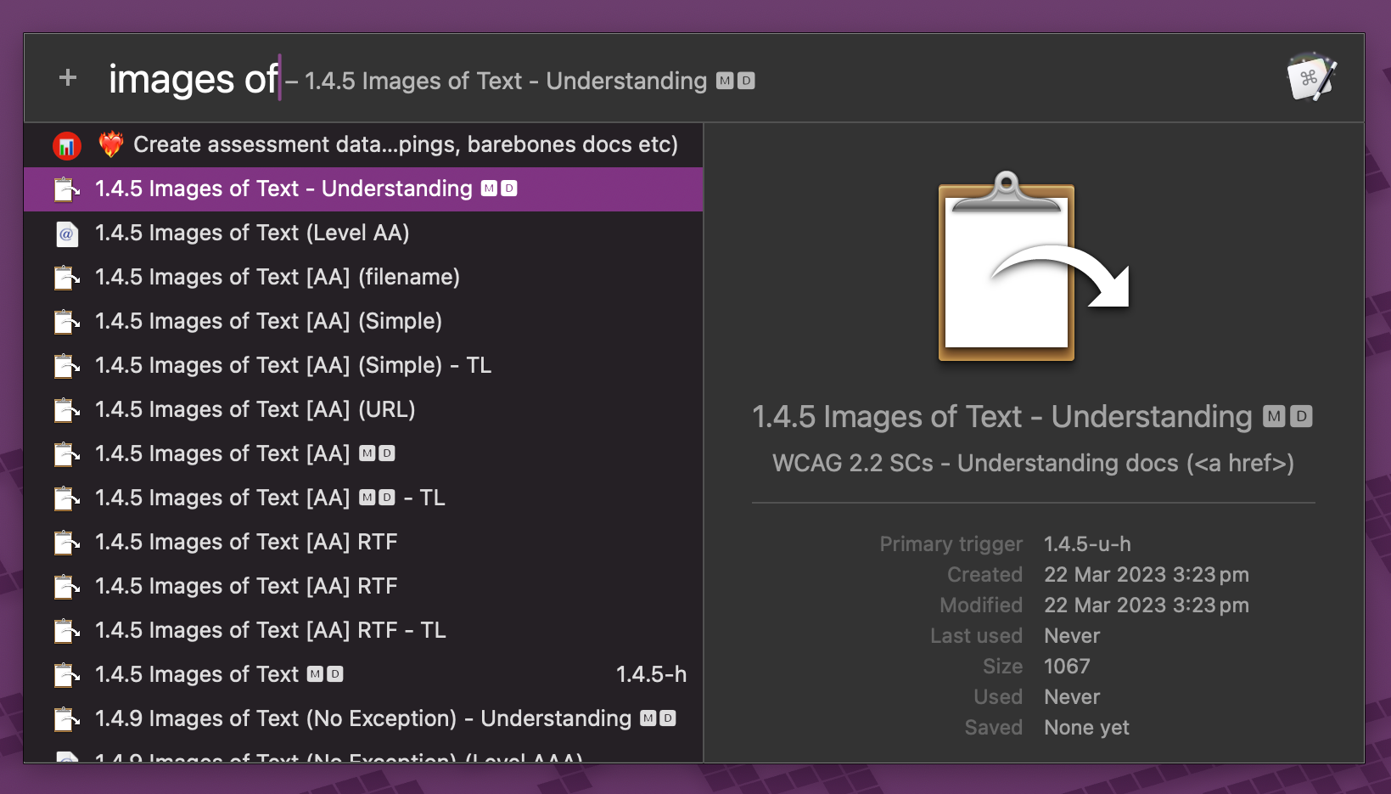Select 'Create assessment data...pings, barebones docs etc)' row
The image size is (1391, 794).
tap(363, 145)
